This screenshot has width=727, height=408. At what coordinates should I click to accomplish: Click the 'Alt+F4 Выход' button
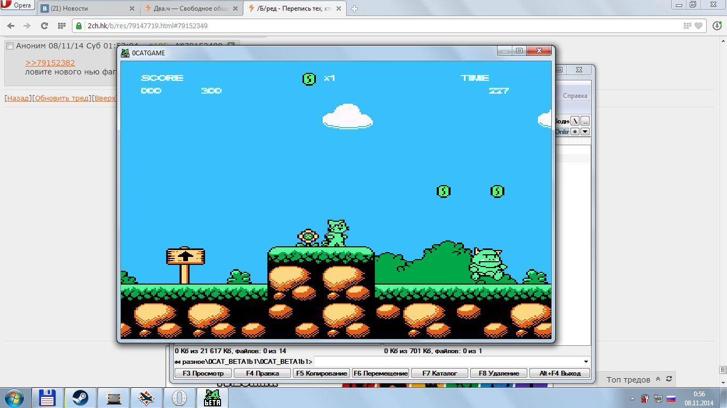pyautogui.click(x=560, y=373)
